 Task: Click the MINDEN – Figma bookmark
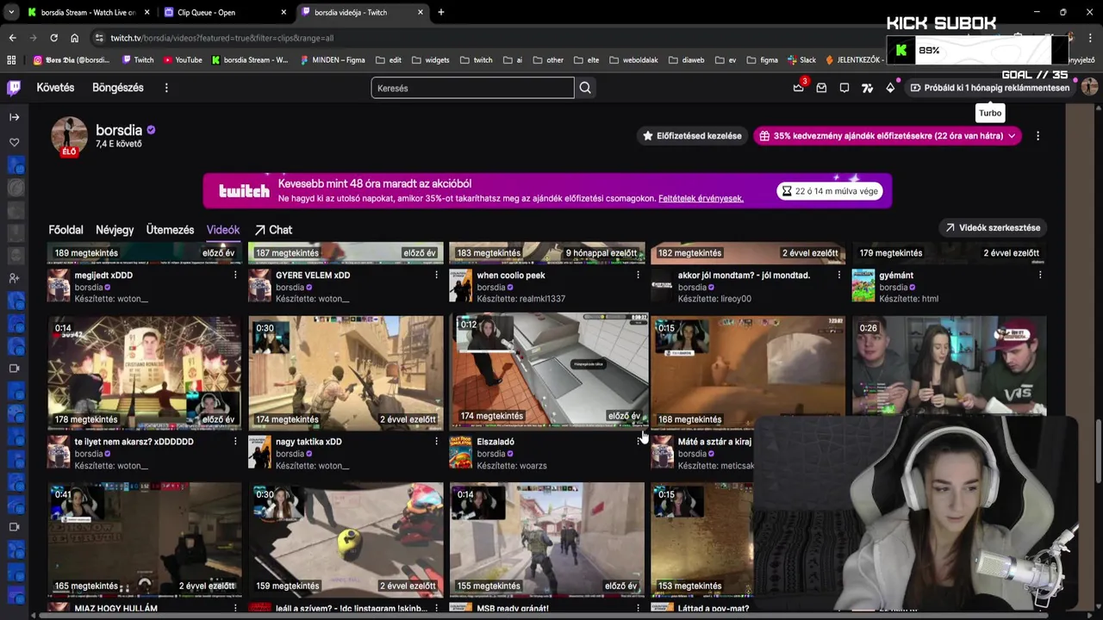(x=332, y=60)
